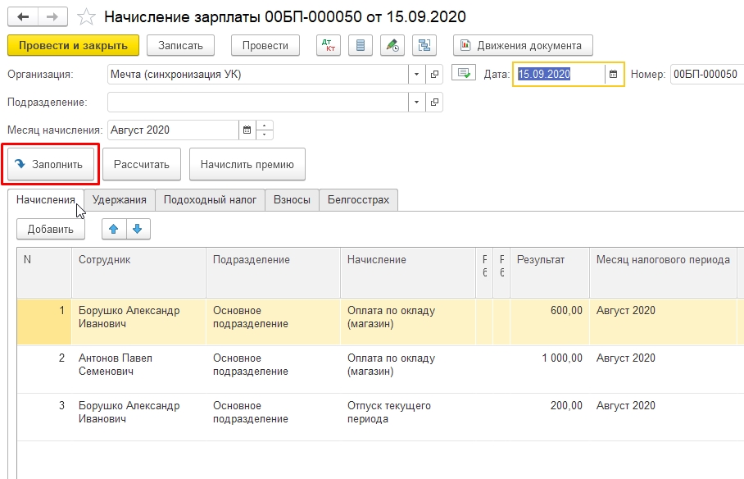This screenshot has width=744, height=479.
Task: Click Отпуск текущего периода cell
Action: coord(407,417)
